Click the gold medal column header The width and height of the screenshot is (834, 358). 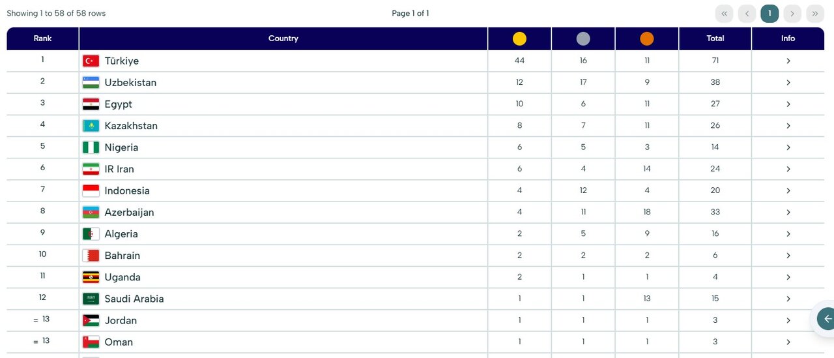click(x=519, y=38)
